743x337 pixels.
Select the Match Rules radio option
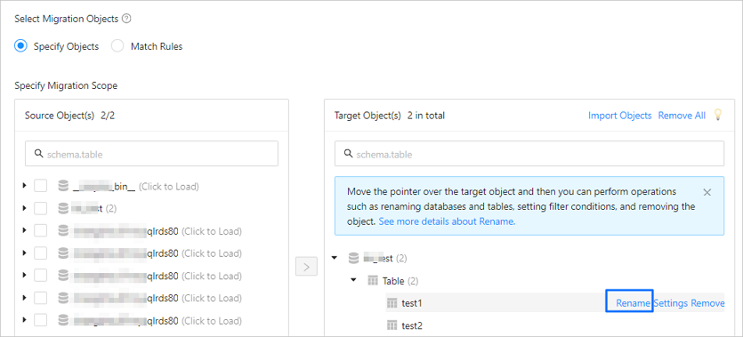pyautogui.click(x=117, y=46)
